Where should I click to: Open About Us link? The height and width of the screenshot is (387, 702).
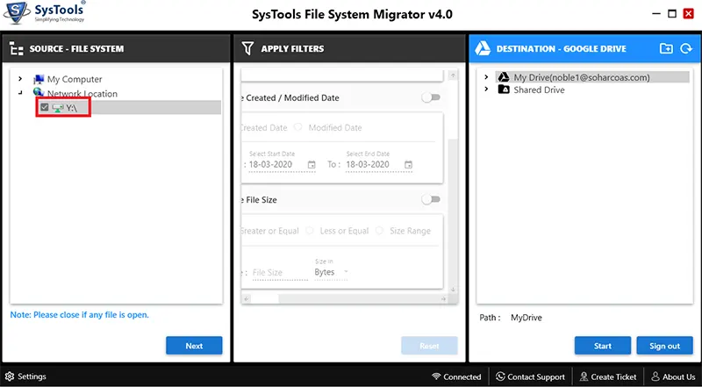673,376
